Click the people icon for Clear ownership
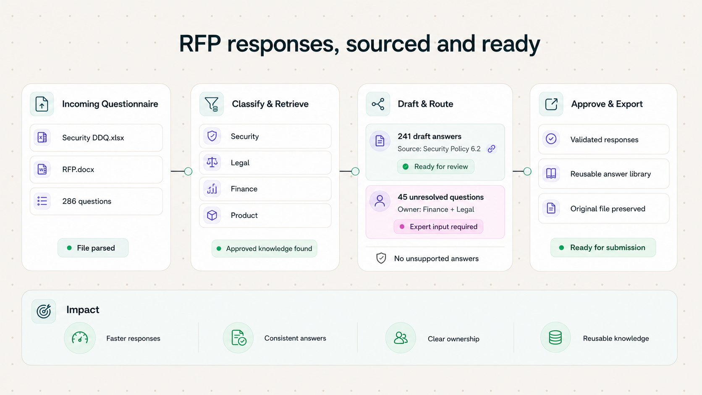The width and height of the screenshot is (702, 395). [401, 338]
